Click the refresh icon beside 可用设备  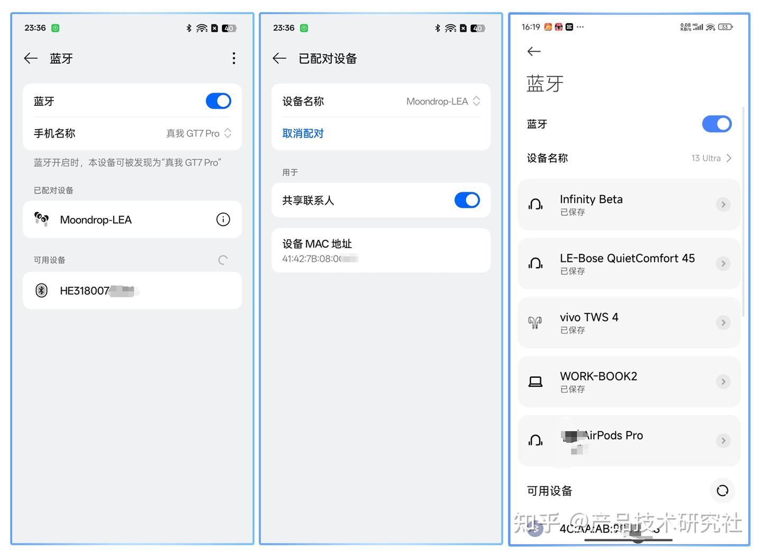723,491
